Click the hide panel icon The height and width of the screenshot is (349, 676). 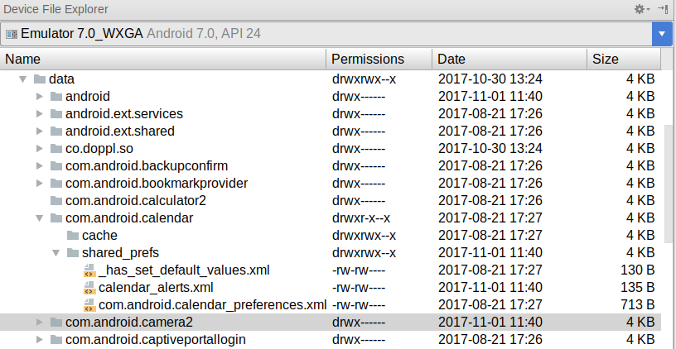(x=663, y=9)
